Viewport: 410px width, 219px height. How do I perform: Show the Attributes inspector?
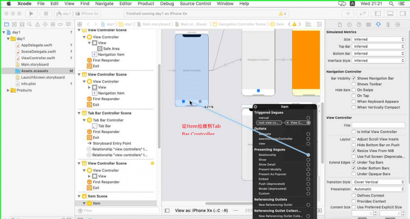[x=378, y=24]
